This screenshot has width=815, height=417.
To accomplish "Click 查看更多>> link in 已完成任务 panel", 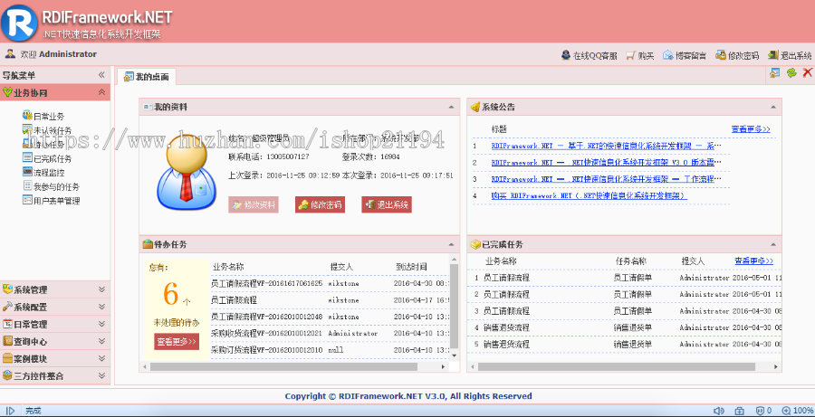I will point(753,261).
